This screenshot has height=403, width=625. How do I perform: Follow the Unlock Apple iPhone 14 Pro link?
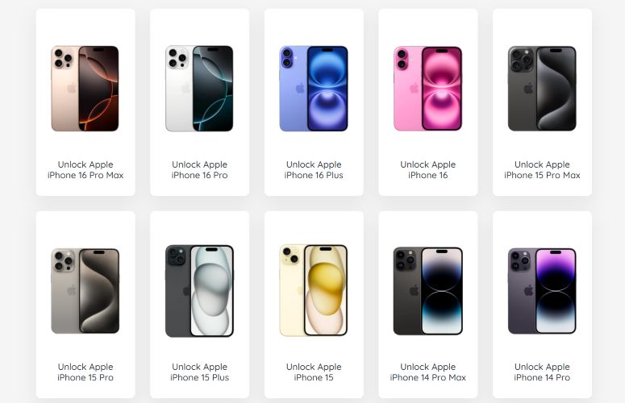tap(542, 372)
